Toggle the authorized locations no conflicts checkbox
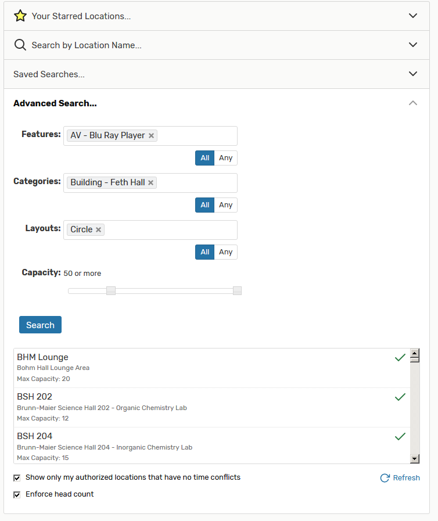This screenshot has height=521, width=438. coord(17,477)
